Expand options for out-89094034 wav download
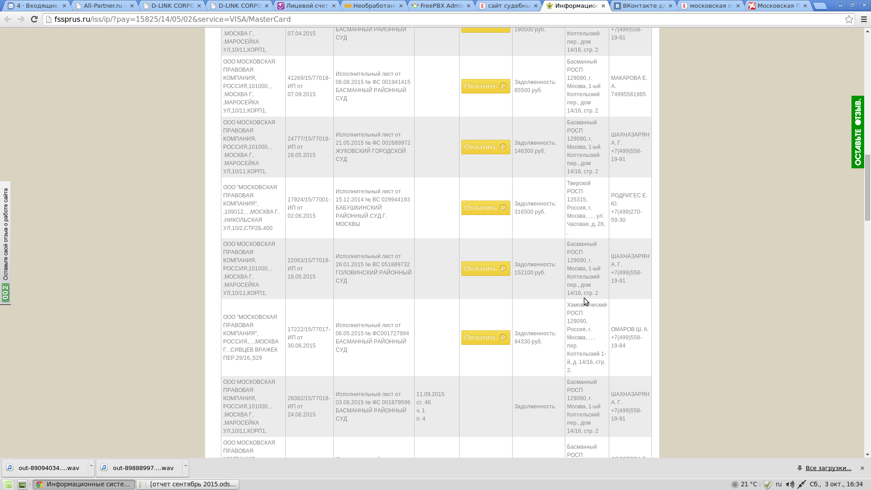 (x=91, y=467)
